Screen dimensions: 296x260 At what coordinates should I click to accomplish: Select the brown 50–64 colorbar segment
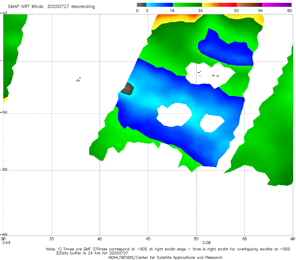click(x=249, y=5)
